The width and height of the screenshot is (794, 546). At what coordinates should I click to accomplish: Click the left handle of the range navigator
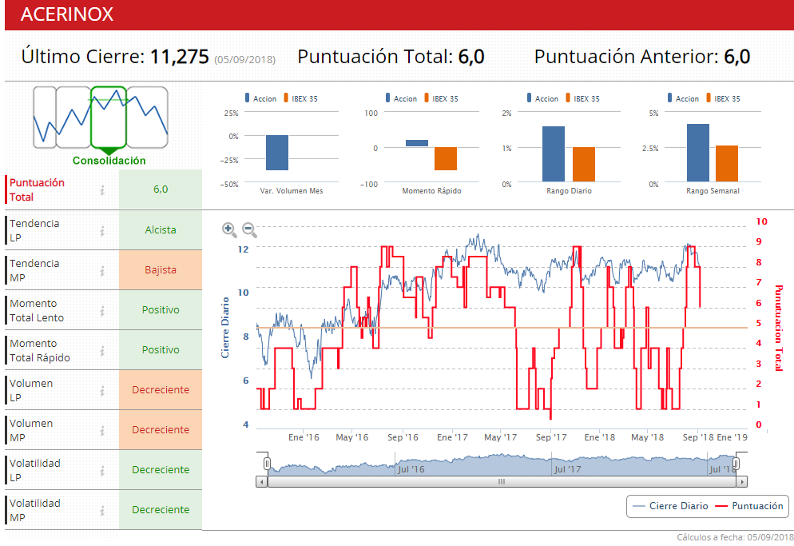pyautogui.click(x=267, y=463)
